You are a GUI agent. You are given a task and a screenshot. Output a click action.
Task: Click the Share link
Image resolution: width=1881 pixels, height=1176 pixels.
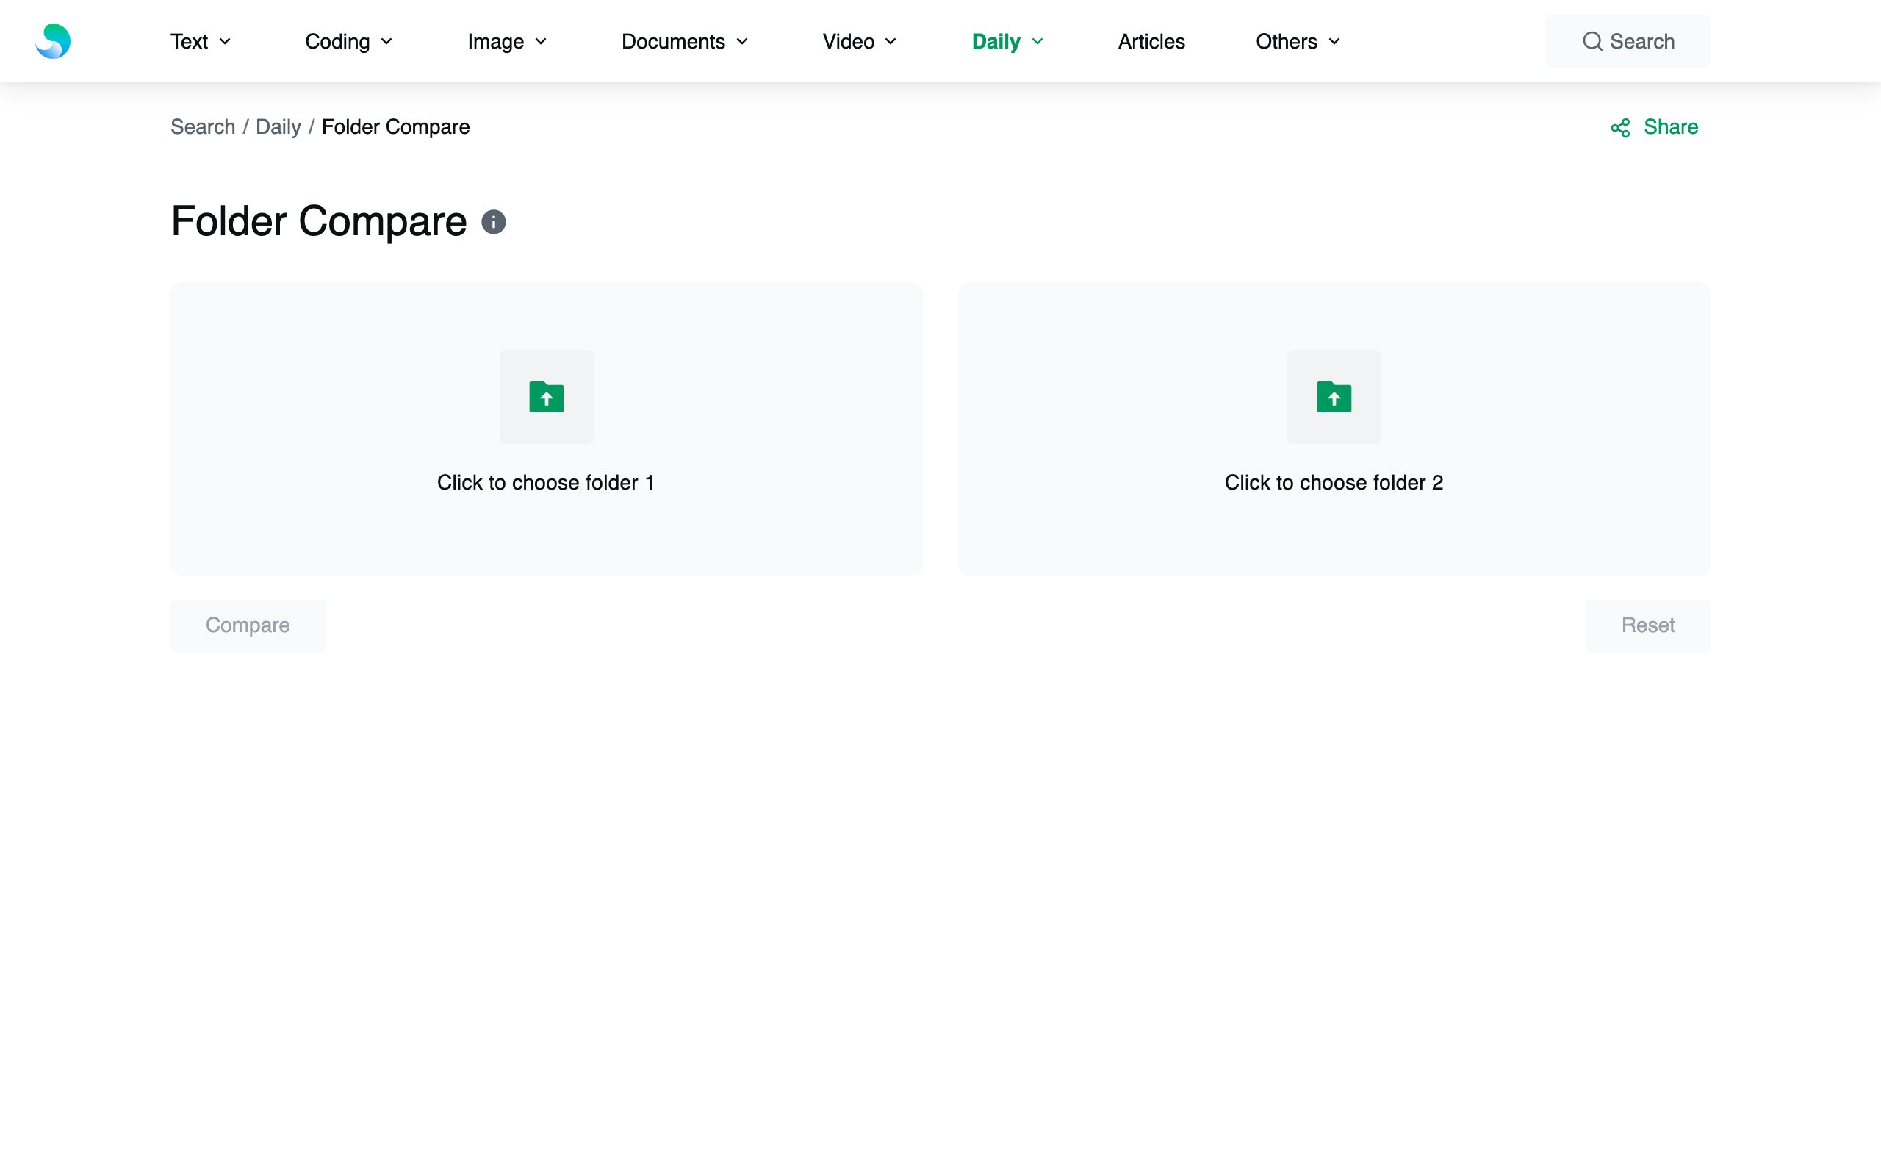(x=1654, y=128)
